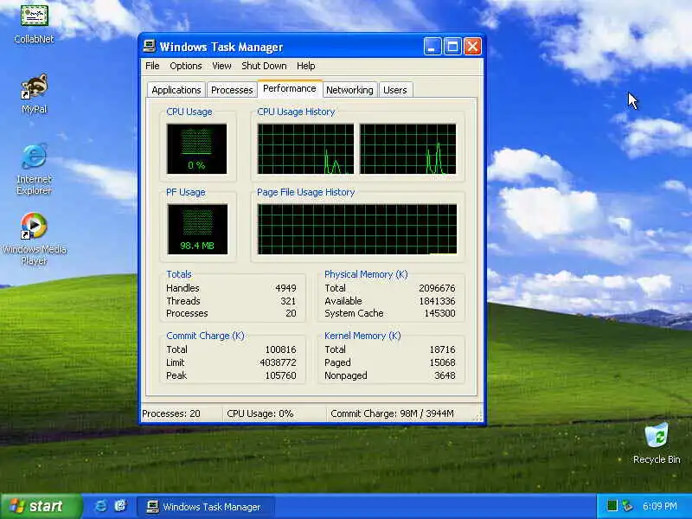Click status bar 'Commit Charge: 98M / 3944M'
The image size is (692, 519).
[x=392, y=414]
